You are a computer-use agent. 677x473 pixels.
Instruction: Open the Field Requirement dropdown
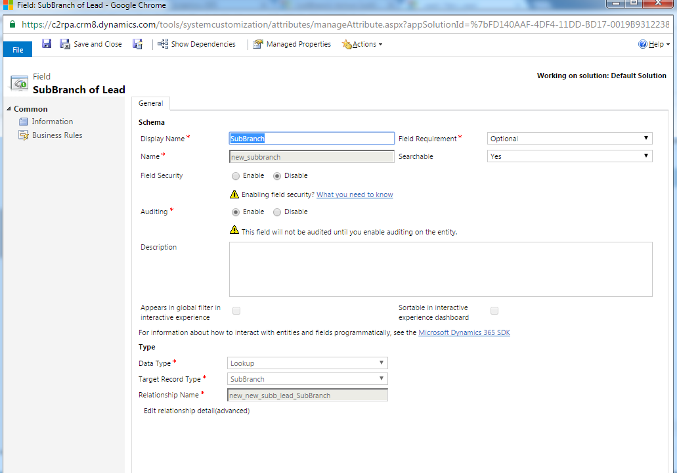569,138
